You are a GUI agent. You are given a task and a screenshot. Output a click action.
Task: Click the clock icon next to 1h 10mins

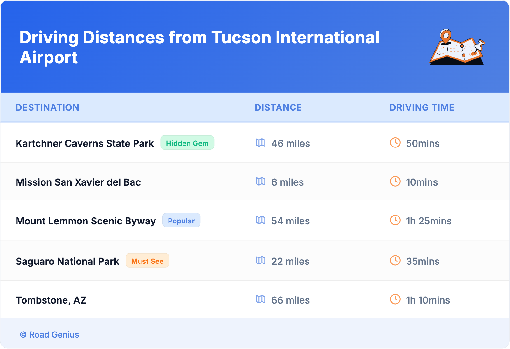pos(395,299)
